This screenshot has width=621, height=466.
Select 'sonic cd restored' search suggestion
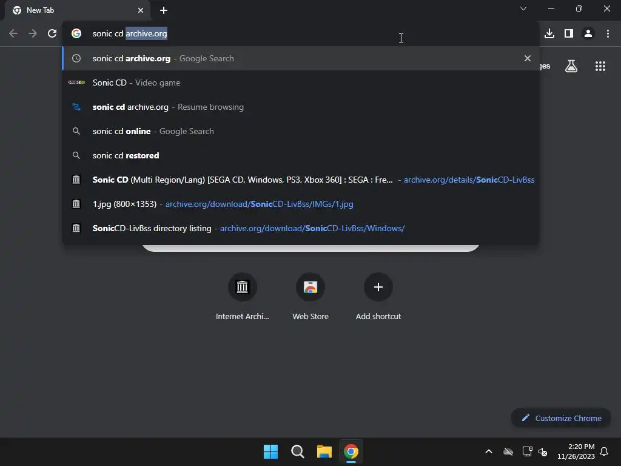[x=301, y=155]
